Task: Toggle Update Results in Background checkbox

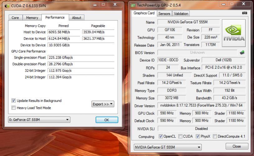Action: pos(14,101)
